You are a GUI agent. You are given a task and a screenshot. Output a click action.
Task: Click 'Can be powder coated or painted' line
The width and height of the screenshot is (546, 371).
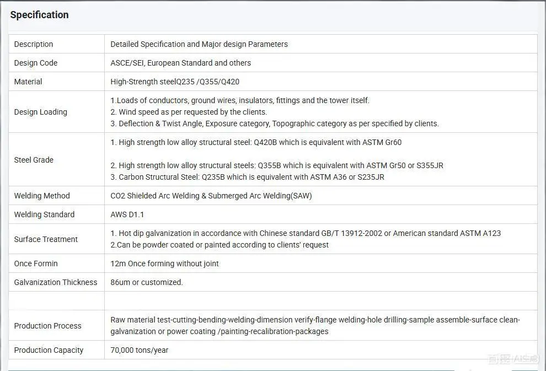pos(220,245)
